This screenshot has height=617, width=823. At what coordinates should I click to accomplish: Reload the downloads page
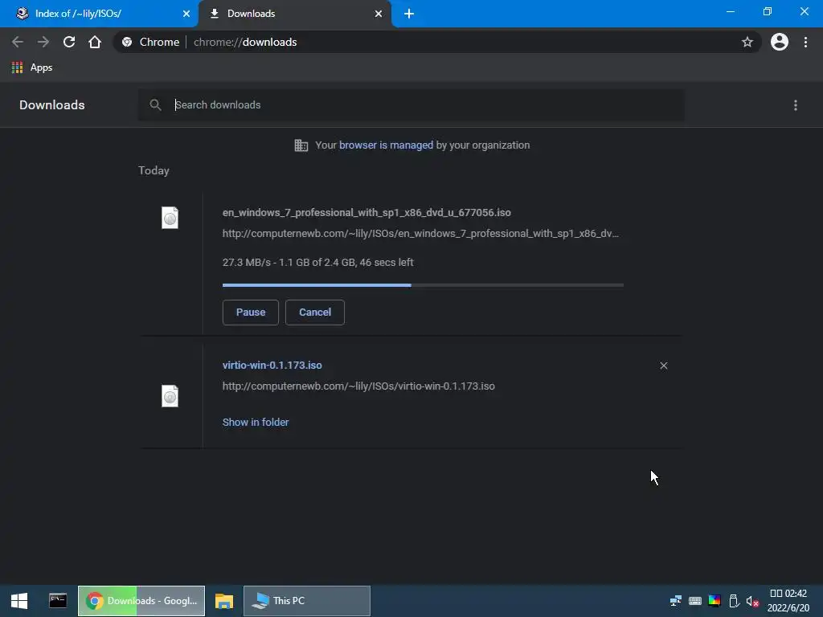pos(69,42)
